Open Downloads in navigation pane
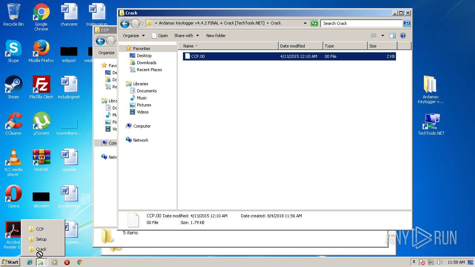475x267 pixels. pos(147,63)
